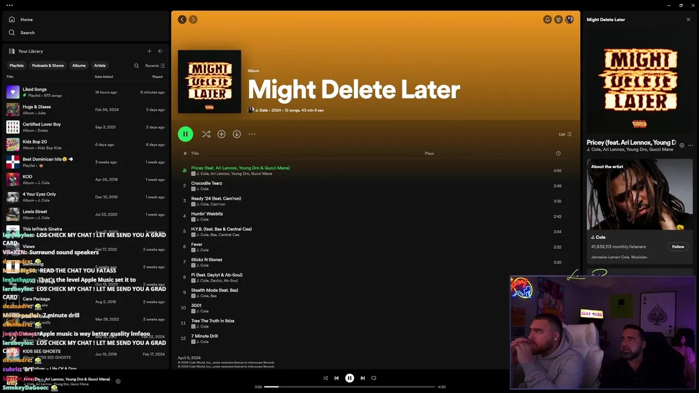Click the plus icon to create playlist
699x393 pixels.
click(149, 51)
